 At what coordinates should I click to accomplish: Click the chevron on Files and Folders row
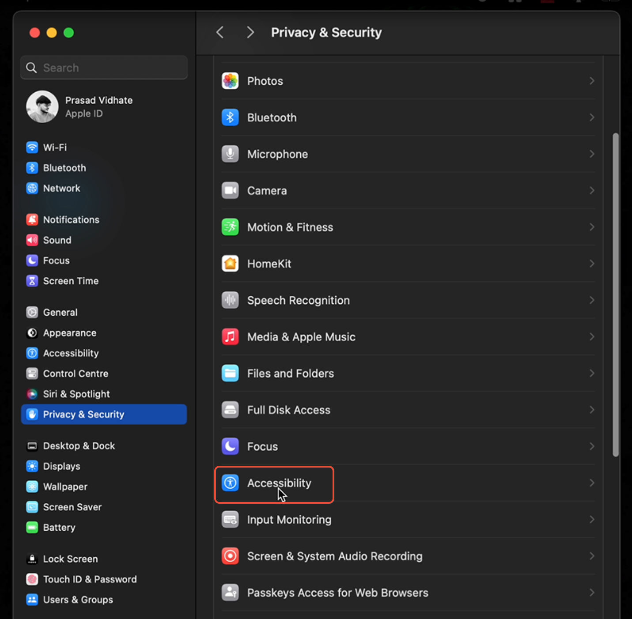click(592, 373)
